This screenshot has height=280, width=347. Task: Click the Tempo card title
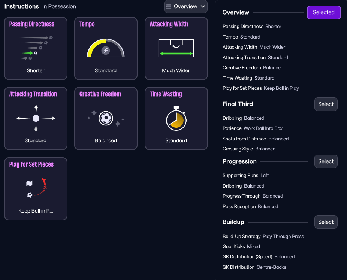coord(87,24)
